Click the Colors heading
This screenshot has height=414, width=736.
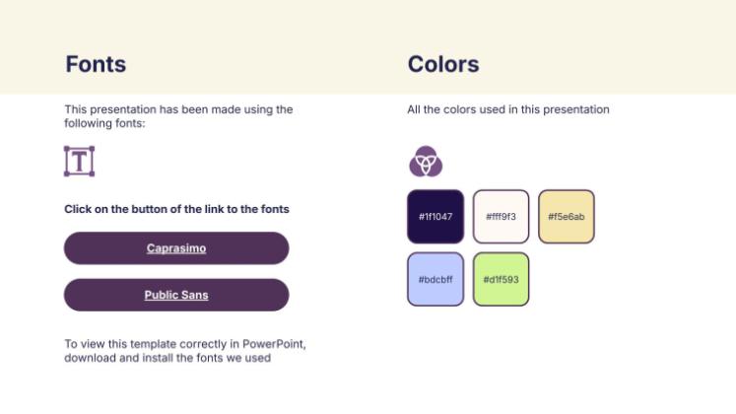pyautogui.click(x=443, y=65)
